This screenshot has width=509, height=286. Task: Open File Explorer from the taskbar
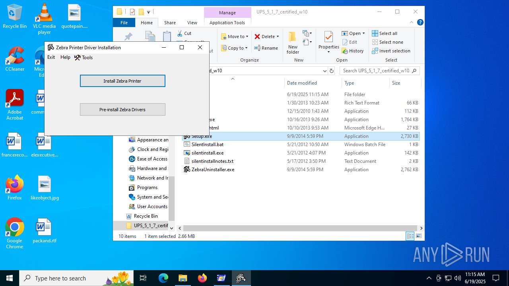pos(183,278)
